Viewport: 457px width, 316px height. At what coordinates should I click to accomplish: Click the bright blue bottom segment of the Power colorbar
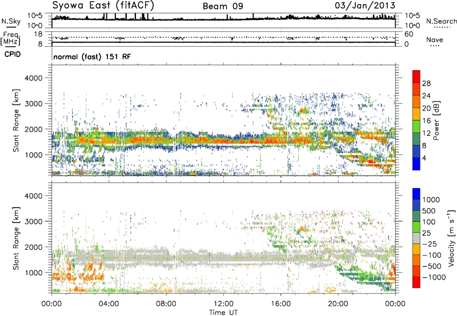coord(416,164)
